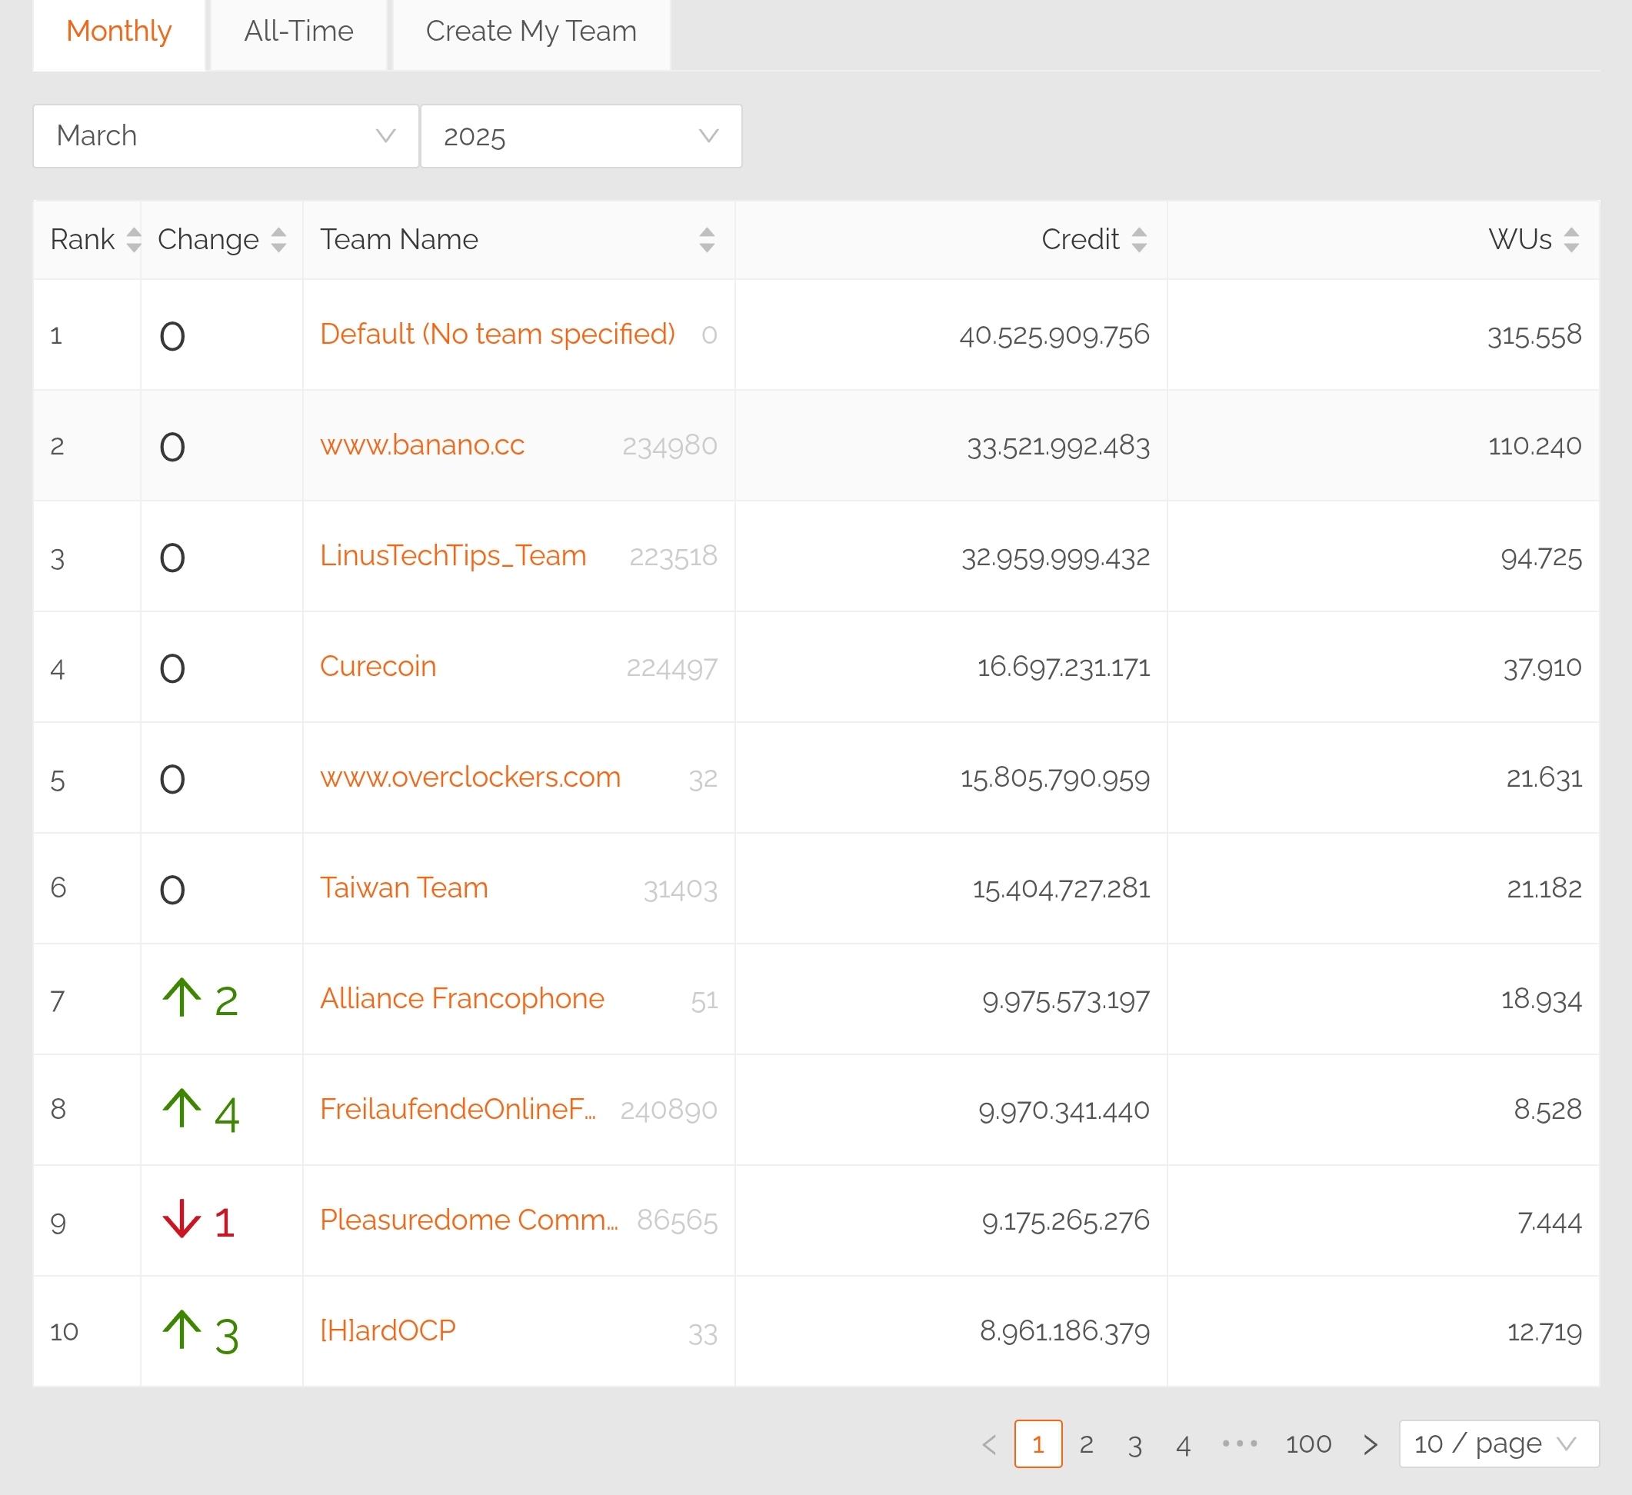The image size is (1632, 1495).
Task: Click the pagination ellipsis jump icon
Action: click(1239, 1443)
